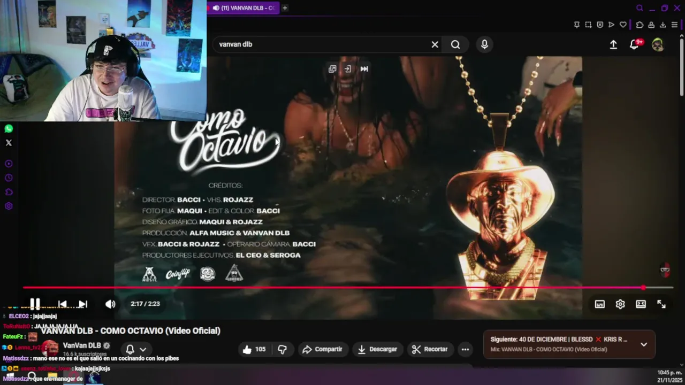Image resolution: width=685 pixels, height=385 pixels.
Task: Clear the 'vanvan dlb' search text
Action: coord(435,44)
